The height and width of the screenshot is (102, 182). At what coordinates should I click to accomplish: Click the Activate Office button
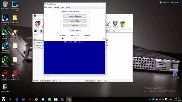pyautogui.click(x=75, y=21)
